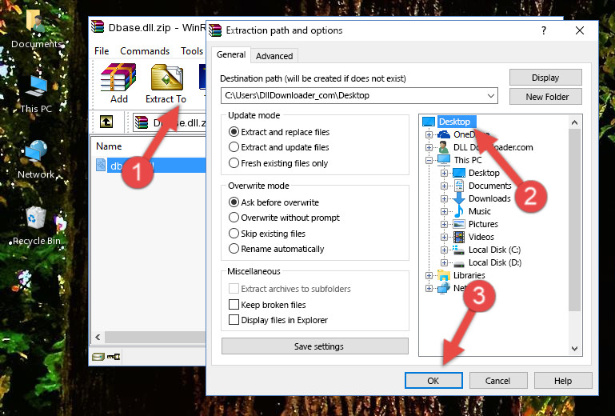Click the Help button
Viewport: 615px width, 416px height.
pyautogui.click(x=563, y=381)
